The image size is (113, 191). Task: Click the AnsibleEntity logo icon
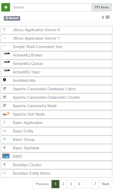pos(5,80)
